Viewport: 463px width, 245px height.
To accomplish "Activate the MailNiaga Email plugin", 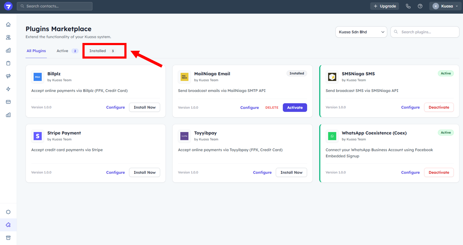I will (x=295, y=108).
